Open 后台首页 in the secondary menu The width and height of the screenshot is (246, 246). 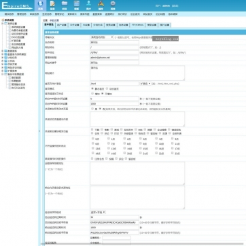135,14
